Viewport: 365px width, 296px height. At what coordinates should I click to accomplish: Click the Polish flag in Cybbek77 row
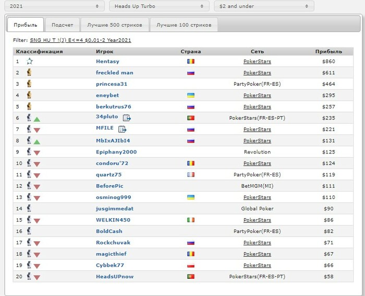191,265
